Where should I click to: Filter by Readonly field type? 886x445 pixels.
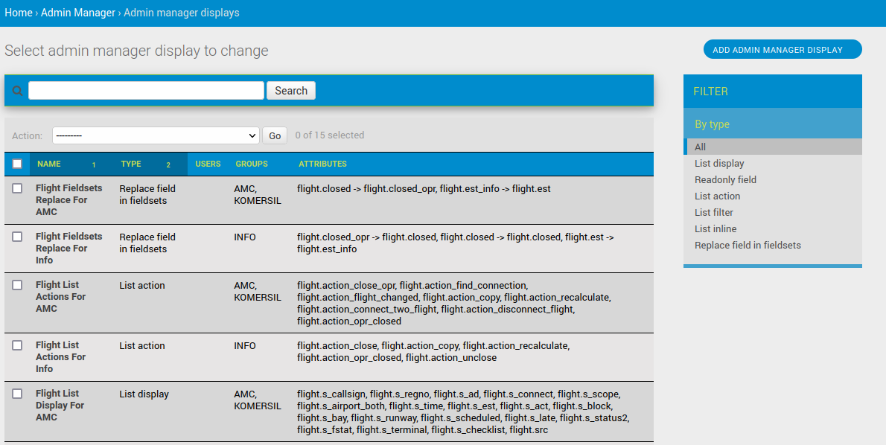coord(725,180)
